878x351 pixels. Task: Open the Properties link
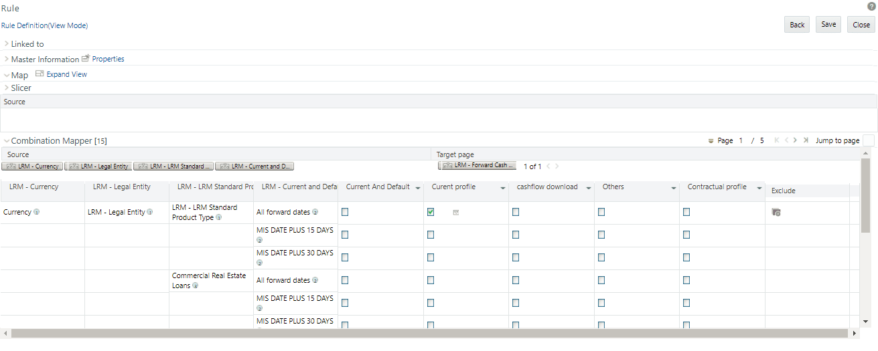[x=108, y=59]
